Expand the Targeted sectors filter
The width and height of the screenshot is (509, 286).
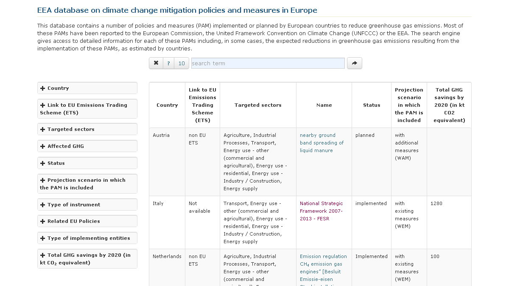click(x=87, y=129)
